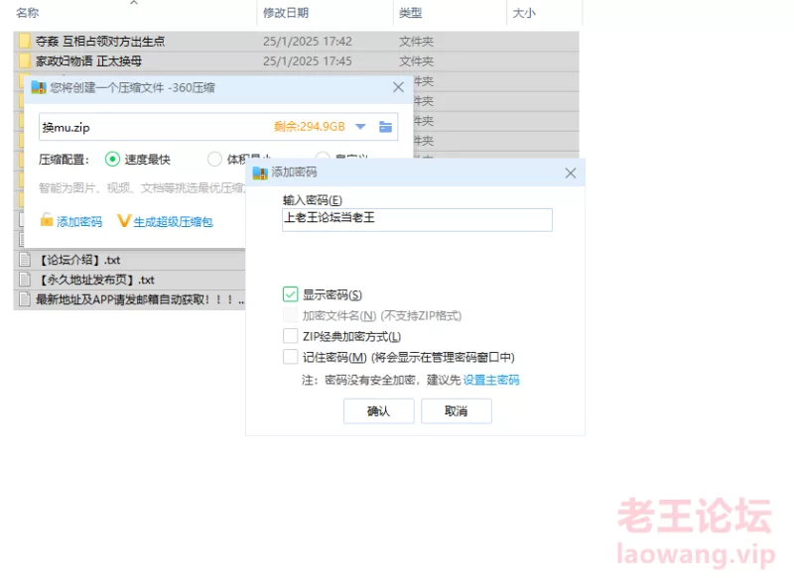Click the 360压缩 title bar app icon
The image size is (794, 578).
tap(39, 87)
